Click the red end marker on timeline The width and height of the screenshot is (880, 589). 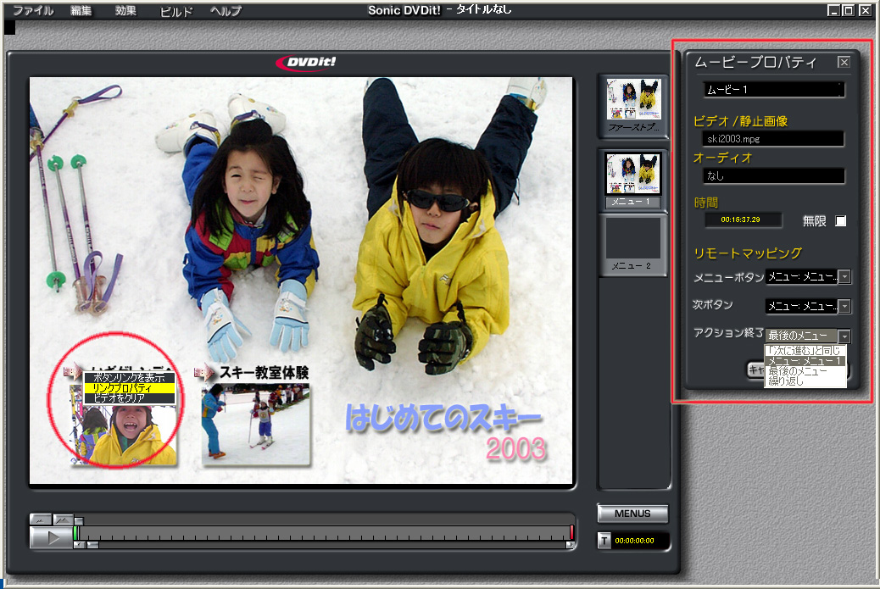571,531
